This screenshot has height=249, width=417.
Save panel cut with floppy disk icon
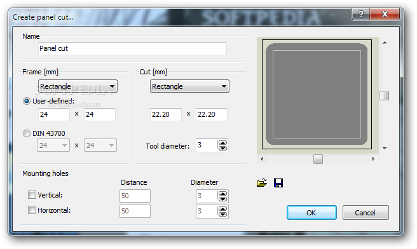(278, 183)
